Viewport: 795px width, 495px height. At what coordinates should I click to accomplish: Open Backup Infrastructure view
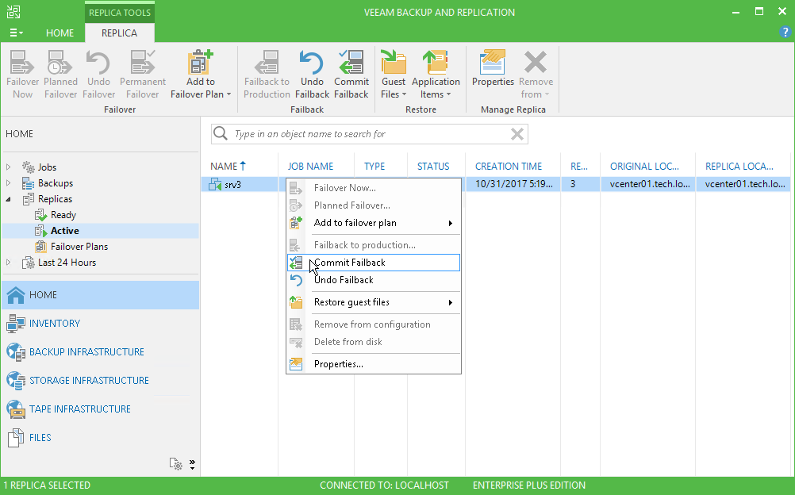pyautogui.click(x=86, y=352)
